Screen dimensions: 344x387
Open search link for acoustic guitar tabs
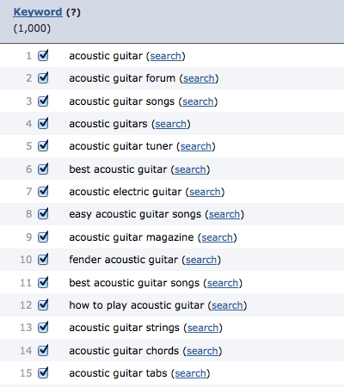(x=190, y=373)
